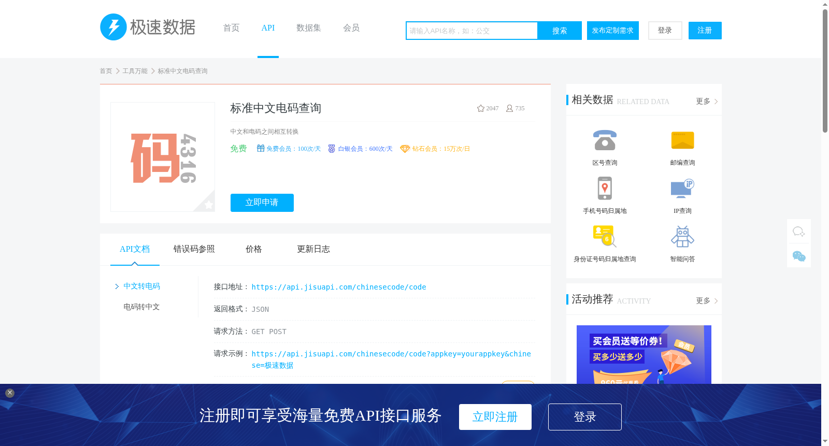The height and width of the screenshot is (446, 829).
Task: Click the 区号查询 label text
Action: pos(605,163)
